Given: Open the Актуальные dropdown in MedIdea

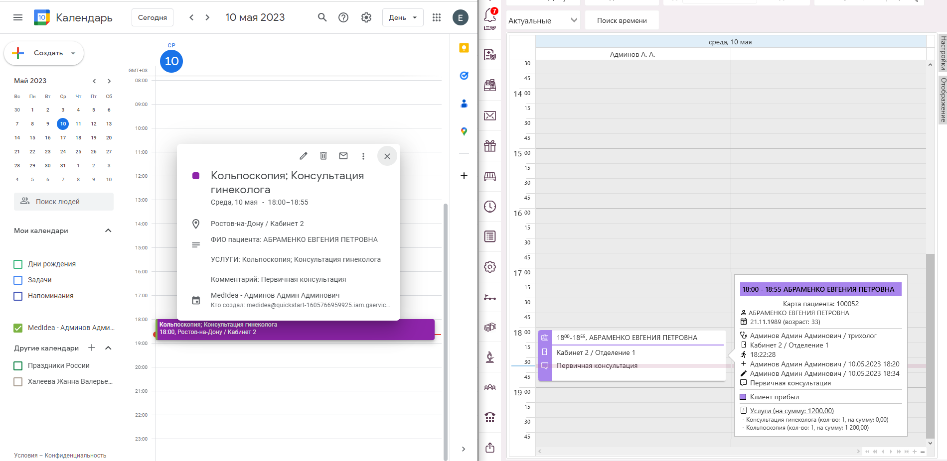Looking at the screenshot, I should [543, 20].
